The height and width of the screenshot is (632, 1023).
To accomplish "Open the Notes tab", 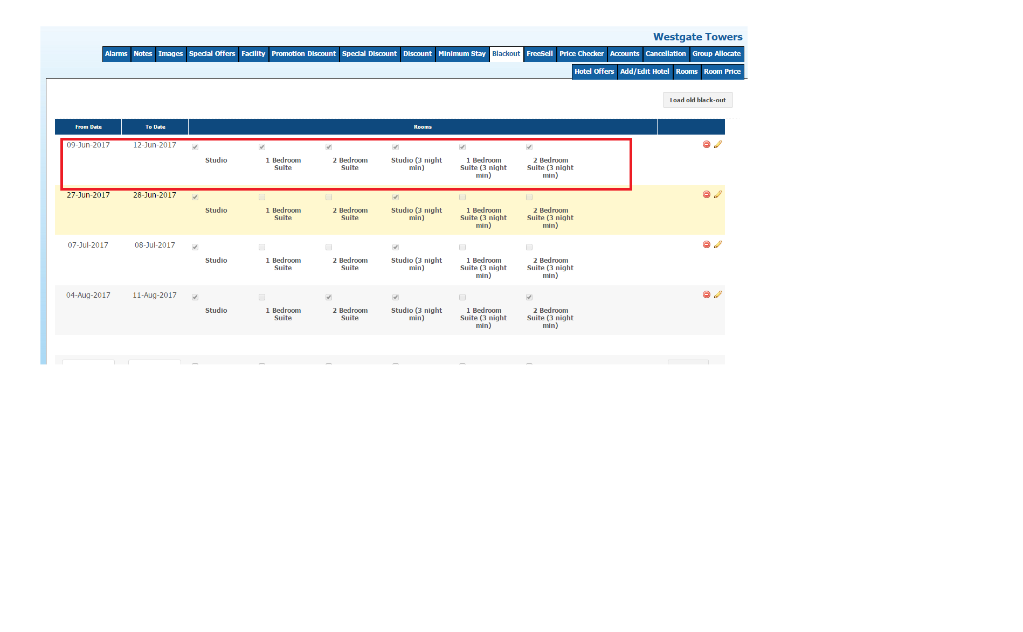I will pos(143,54).
